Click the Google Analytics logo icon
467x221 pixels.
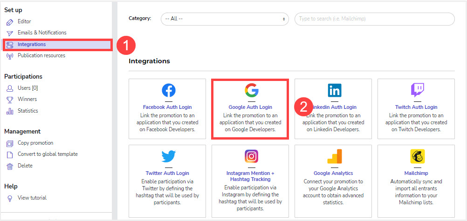[335, 156]
